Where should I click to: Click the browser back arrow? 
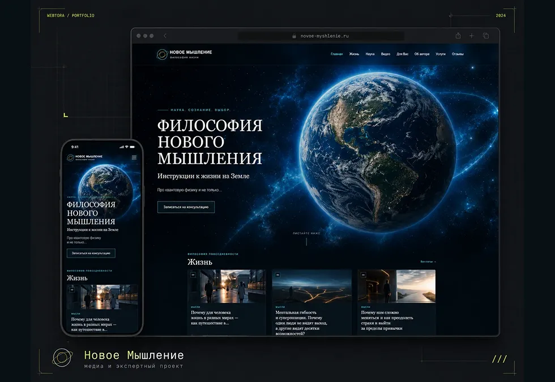click(x=165, y=36)
